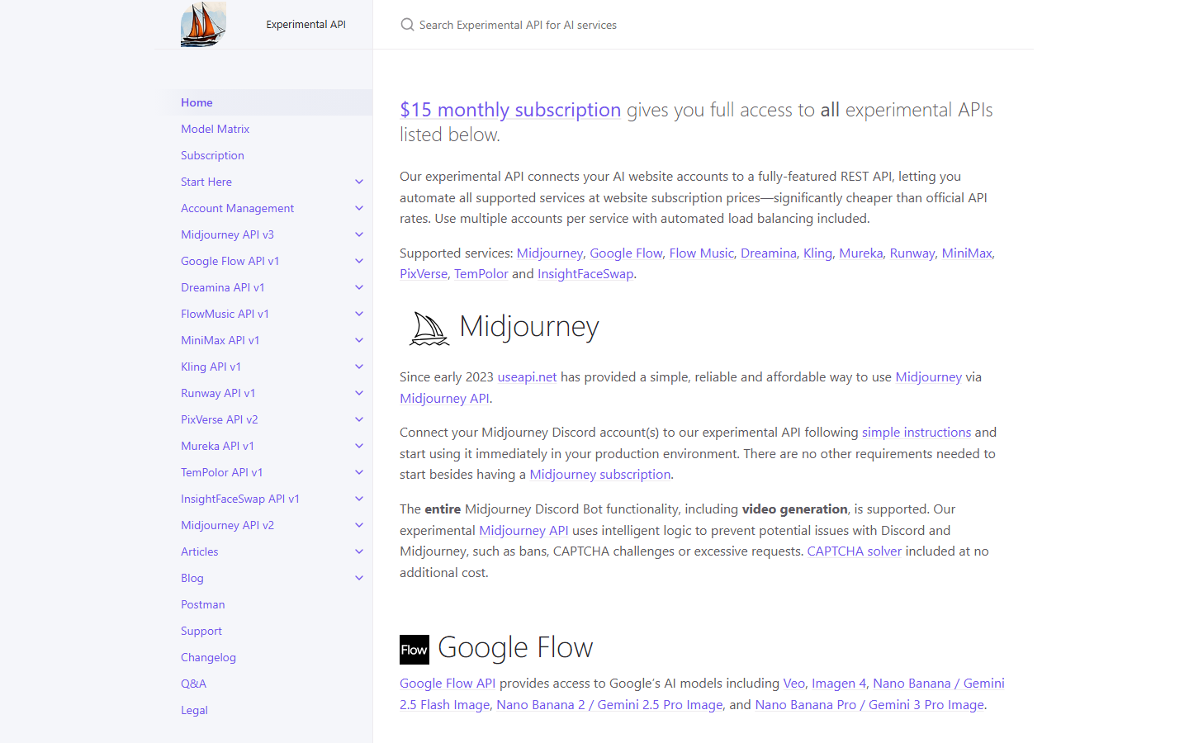Click the $15 monthly subscription link
The height and width of the screenshot is (743, 1189).
point(510,110)
